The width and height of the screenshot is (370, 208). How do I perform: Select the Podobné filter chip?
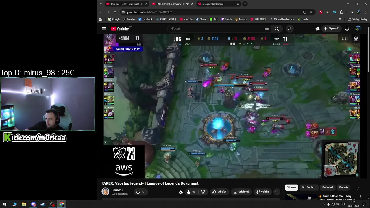pos(328,187)
